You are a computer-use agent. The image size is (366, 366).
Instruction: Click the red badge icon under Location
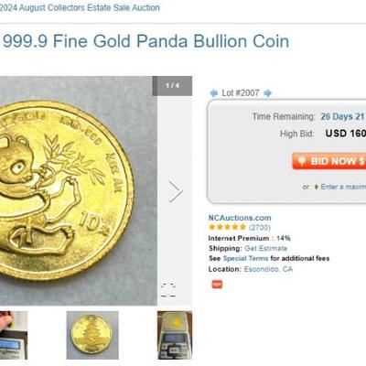click(217, 285)
